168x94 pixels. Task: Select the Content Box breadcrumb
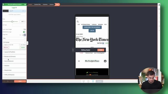coord(37,4)
